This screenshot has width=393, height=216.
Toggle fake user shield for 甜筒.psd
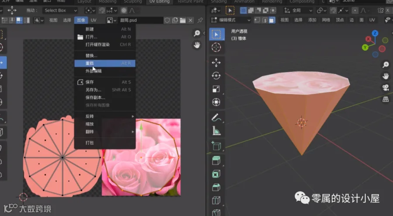pyautogui.click(x=167, y=20)
